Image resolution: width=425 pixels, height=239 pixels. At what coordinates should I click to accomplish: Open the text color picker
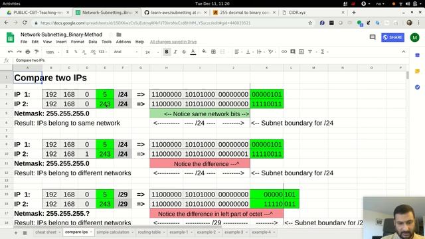193,52
